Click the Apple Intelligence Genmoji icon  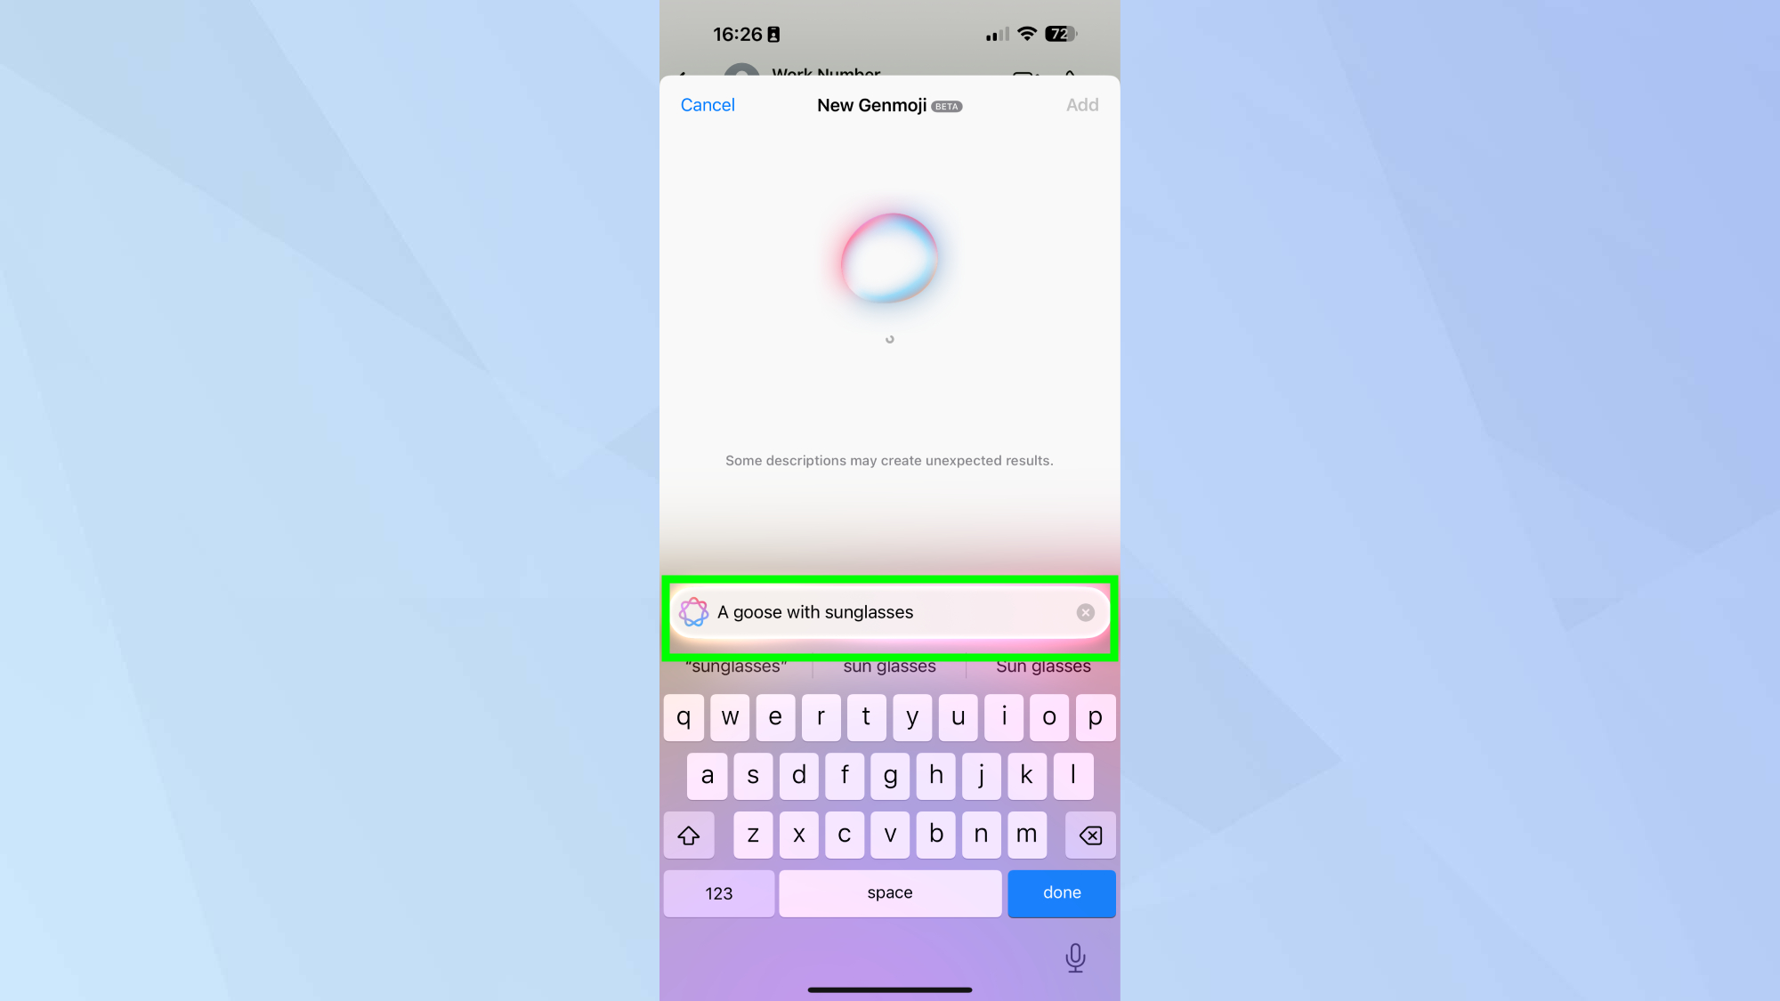pyautogui.click(x=694, y=612)
